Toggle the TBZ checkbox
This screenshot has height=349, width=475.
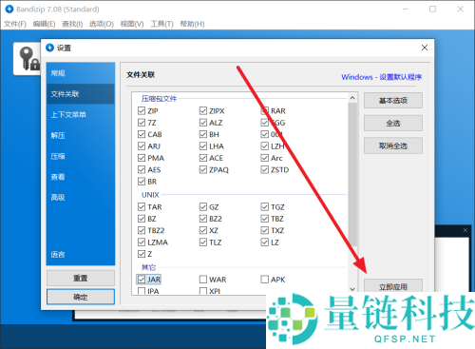coord(265,219)
